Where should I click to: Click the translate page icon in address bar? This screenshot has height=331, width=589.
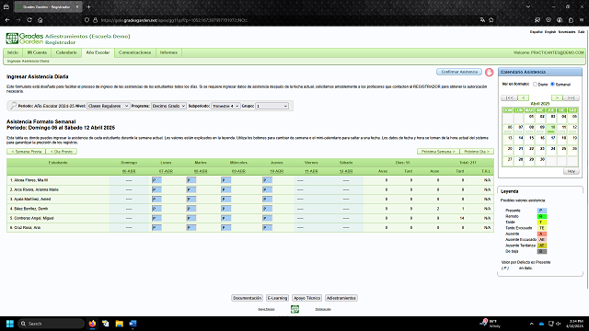[482, 20]
